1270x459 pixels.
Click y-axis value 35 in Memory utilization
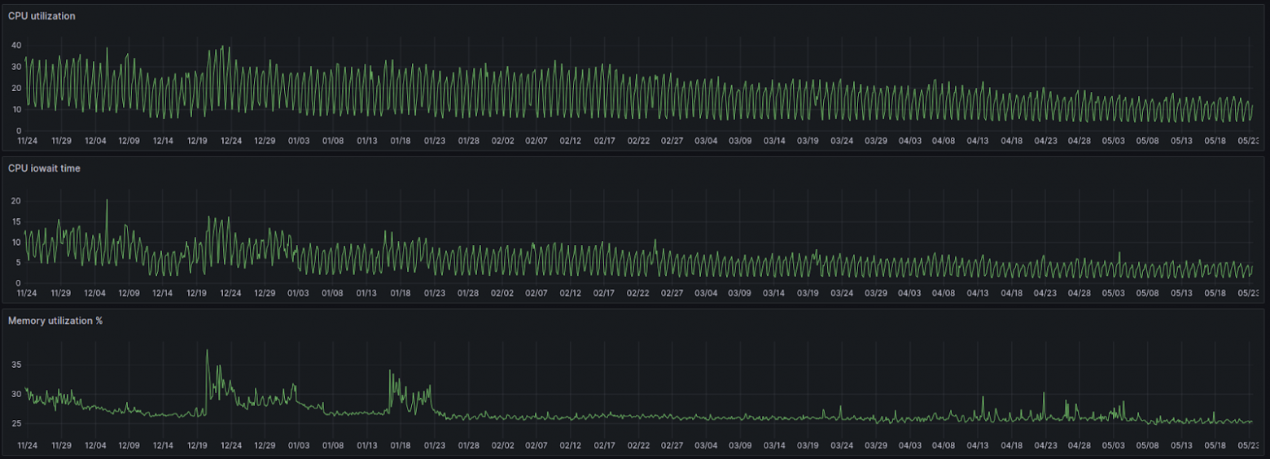coord(15,365)
